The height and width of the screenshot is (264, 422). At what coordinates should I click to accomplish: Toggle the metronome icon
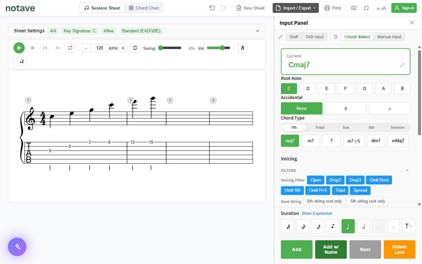tap(242, 48)
